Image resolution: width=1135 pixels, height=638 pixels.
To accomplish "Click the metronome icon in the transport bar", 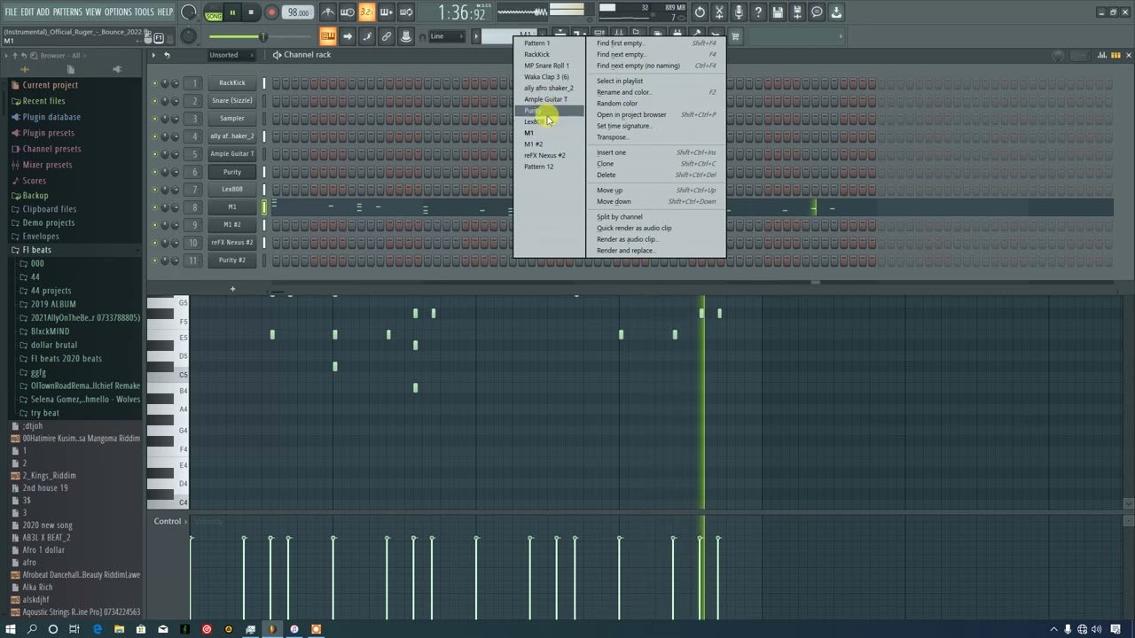I will coord(328,12).
